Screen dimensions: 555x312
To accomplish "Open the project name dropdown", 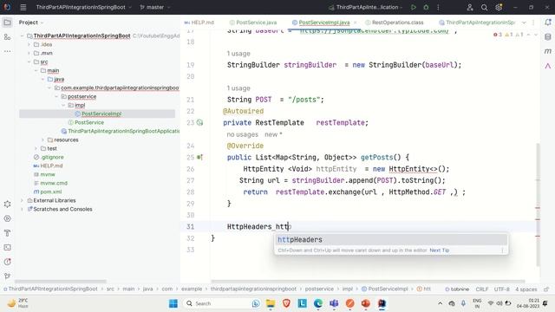I will (x=83, y=7).
